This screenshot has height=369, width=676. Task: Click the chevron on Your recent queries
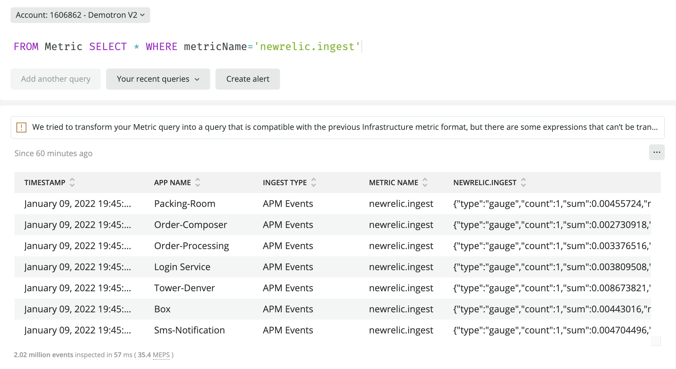tap(197, 79)
